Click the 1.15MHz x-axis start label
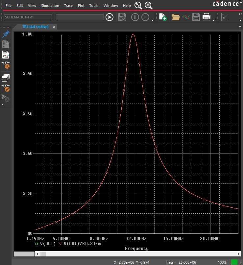 pyautogui.click(x=35, y=239)
